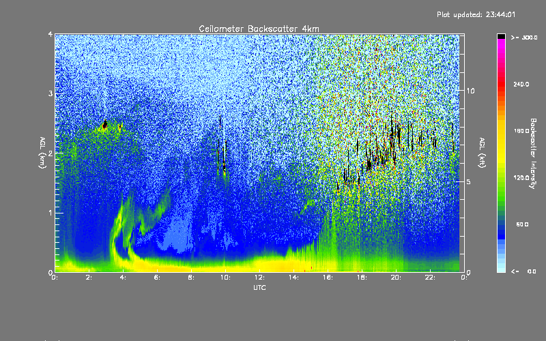This screenshot has height=341, width=546.
Task: Click the 'Backscatter Intensity' colorbar label
Action: pos(533,153)
